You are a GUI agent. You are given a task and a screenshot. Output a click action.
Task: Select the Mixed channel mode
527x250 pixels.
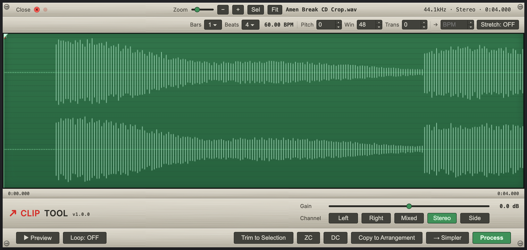409,218
